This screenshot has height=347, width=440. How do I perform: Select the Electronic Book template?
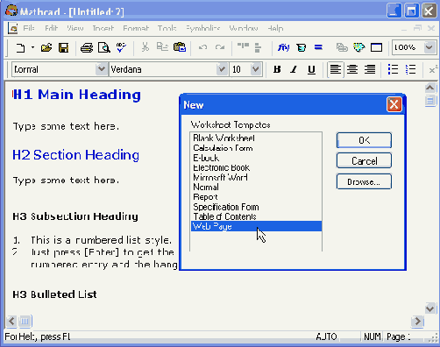256,167
